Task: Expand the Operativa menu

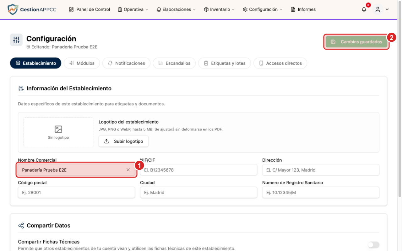Action: tap(133, 9)
